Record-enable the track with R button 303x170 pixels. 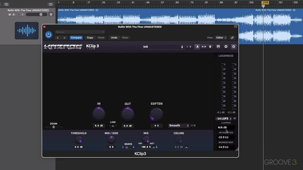tap(18, 15)
